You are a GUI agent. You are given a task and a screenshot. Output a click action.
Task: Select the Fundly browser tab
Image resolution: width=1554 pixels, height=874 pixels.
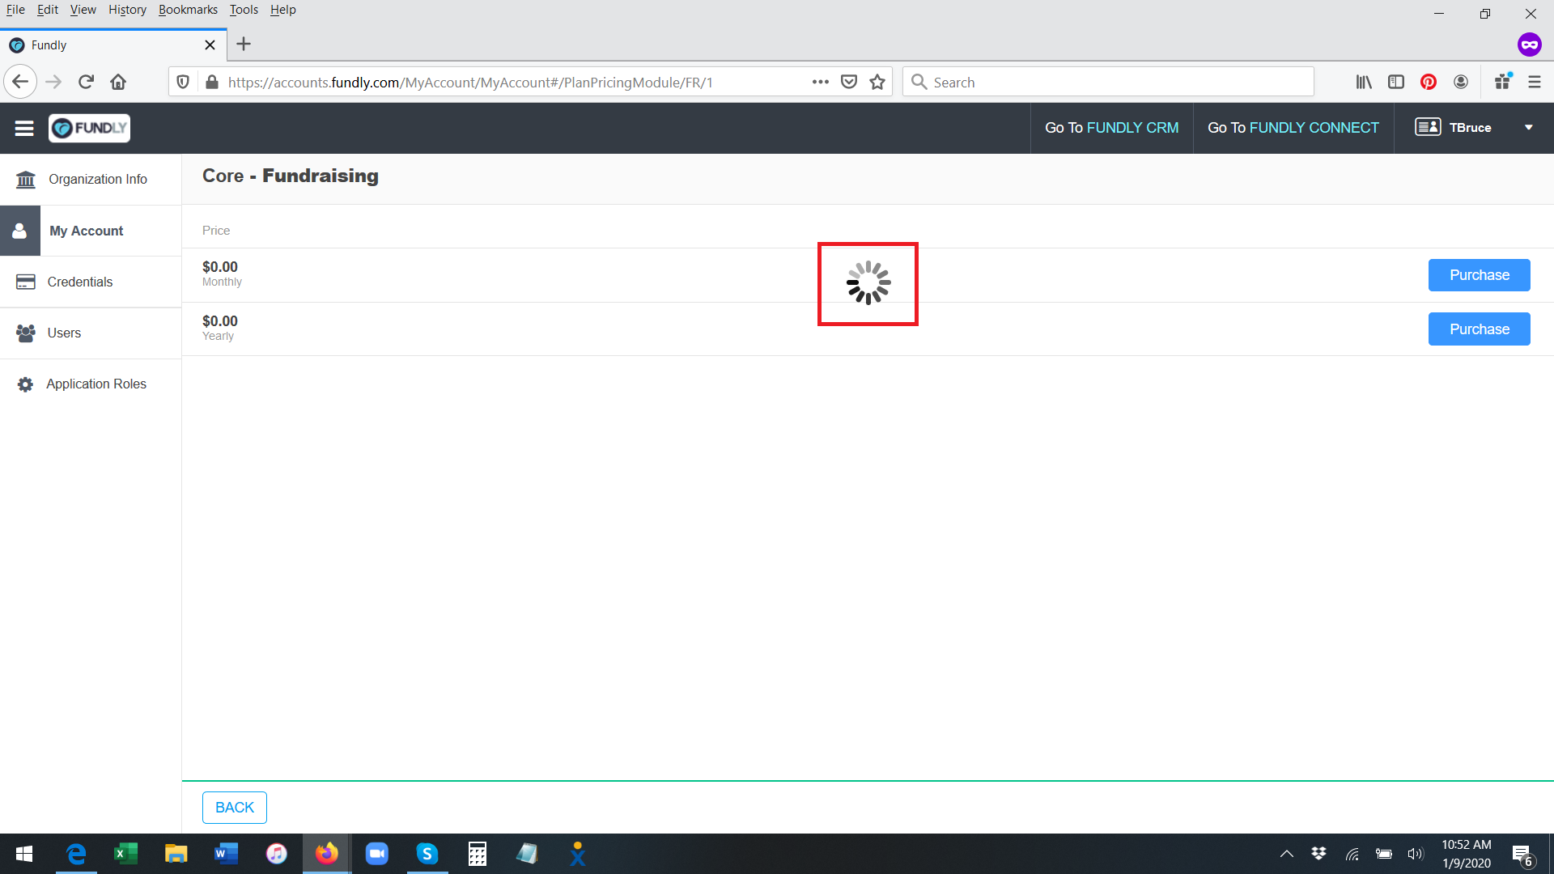[113, 45]
